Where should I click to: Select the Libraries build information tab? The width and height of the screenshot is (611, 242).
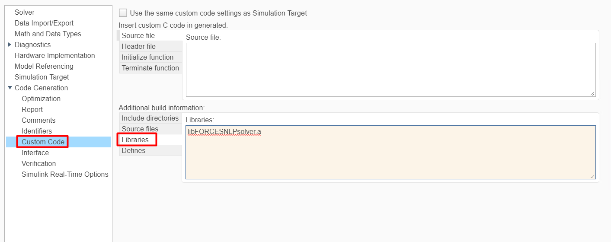coord(135,140)
